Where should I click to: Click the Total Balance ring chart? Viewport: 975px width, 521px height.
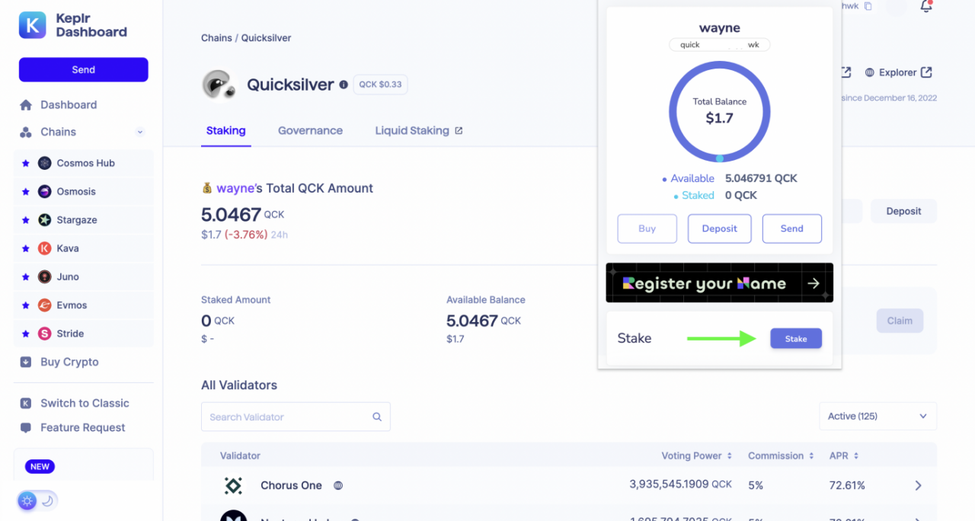pyautogui.click(x=720, y=112)
